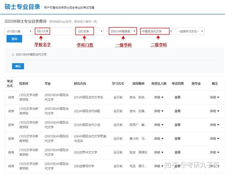
Task: Click (050106)中国现当代文学 major in (05)世界华文文学 row
Action: click(x=56, y=153)
